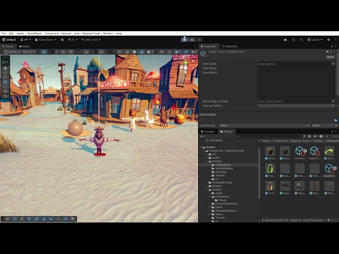Viewport: 339px width, 254px height.
Task: Open the Center pivot dropdown
Action: [12, 52]
